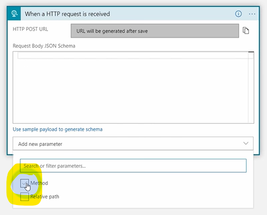Tick the Relative path checkbox

point(25,196)
